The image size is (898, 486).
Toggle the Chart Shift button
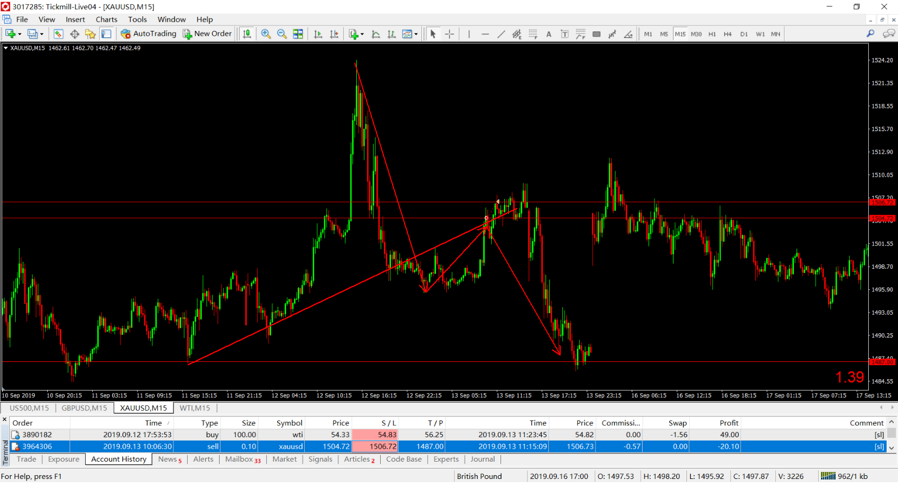point(334,34)
